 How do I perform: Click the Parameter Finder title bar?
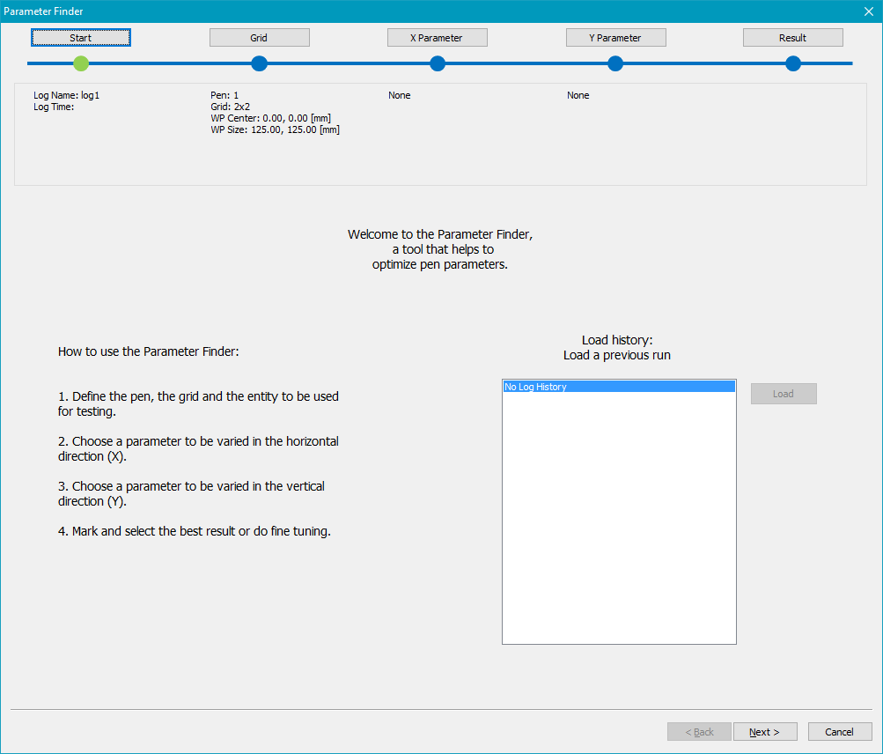click(x=352, y=11)
